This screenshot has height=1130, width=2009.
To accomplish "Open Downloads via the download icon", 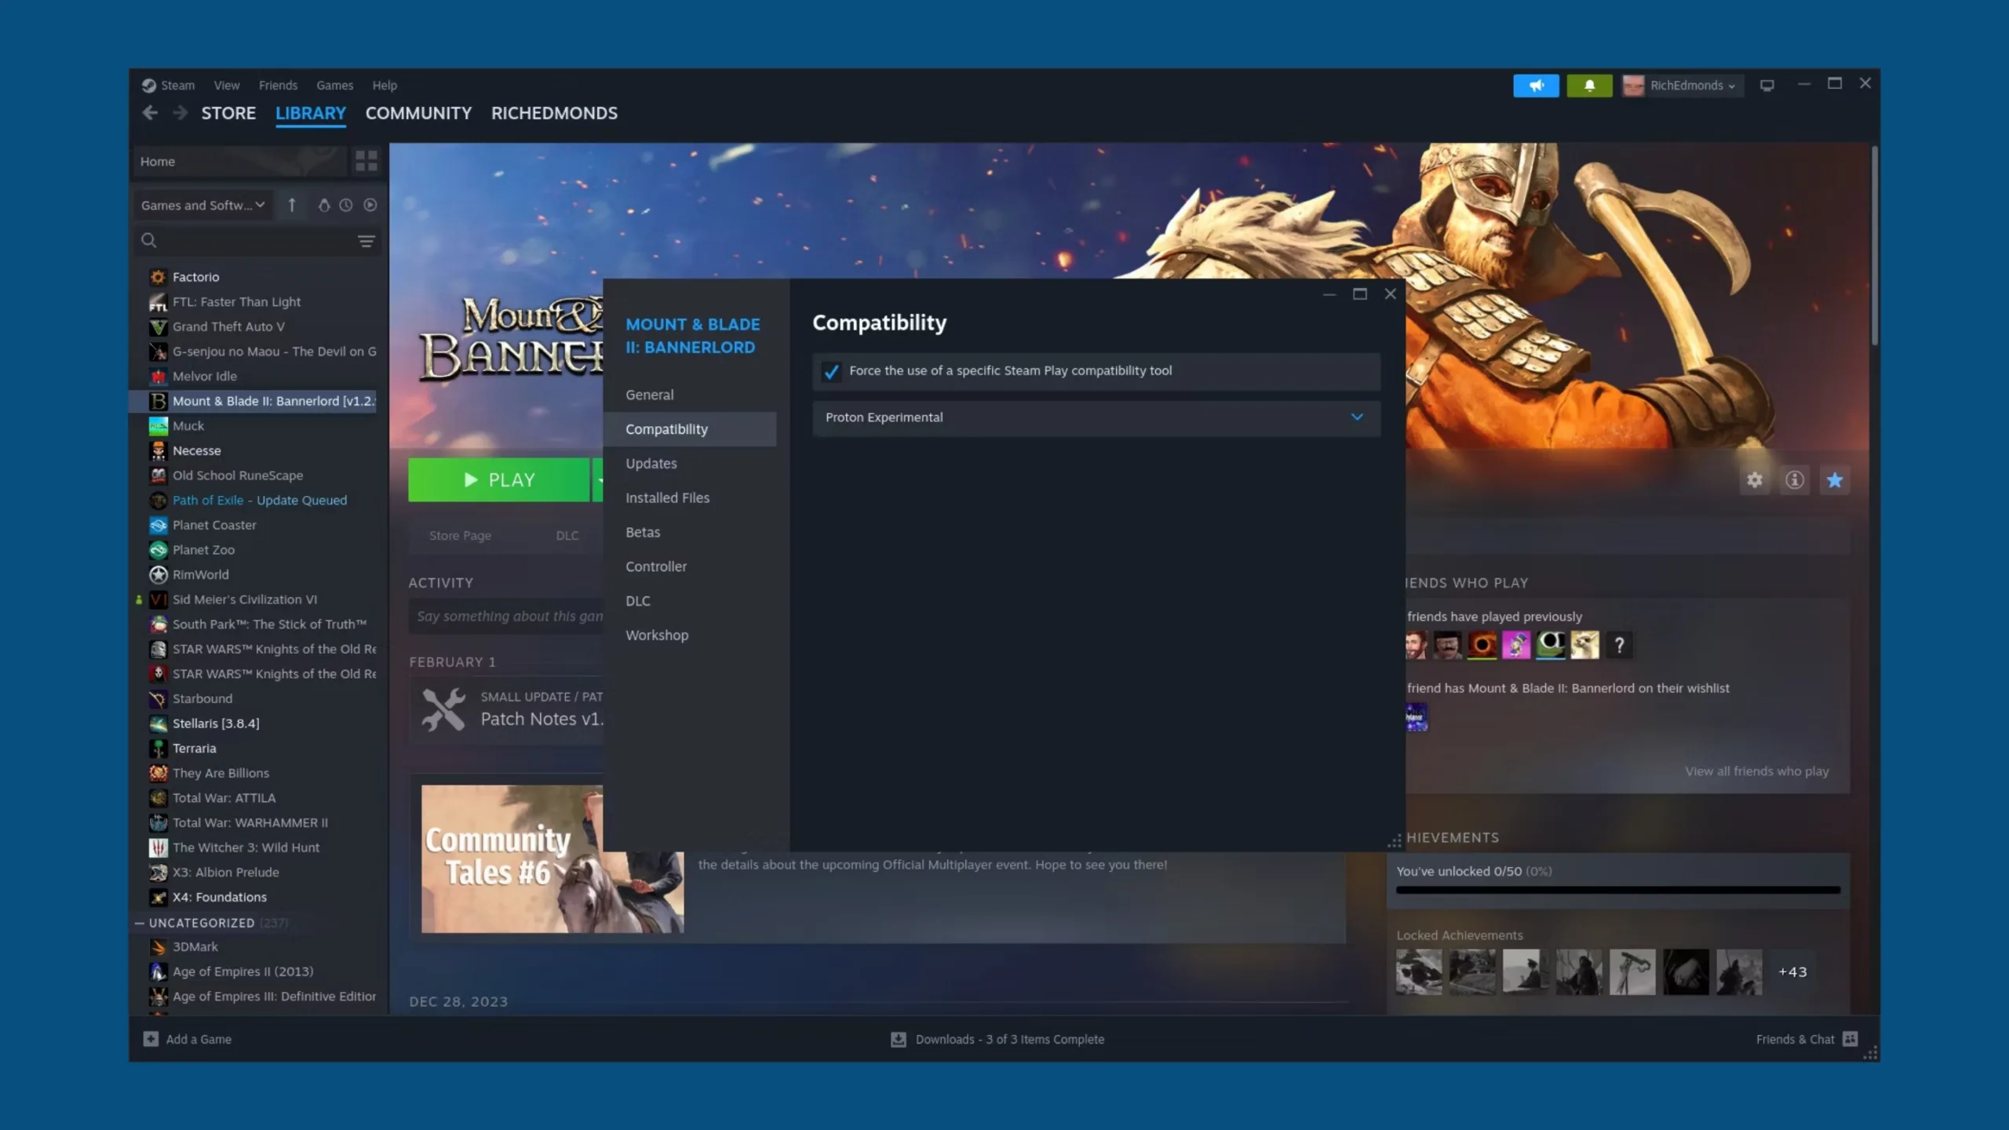I will click(x=899, y=1039).
